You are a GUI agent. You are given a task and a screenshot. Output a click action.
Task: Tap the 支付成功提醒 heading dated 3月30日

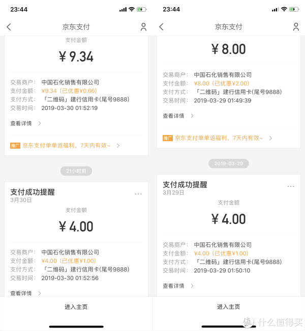pos(33,192)
